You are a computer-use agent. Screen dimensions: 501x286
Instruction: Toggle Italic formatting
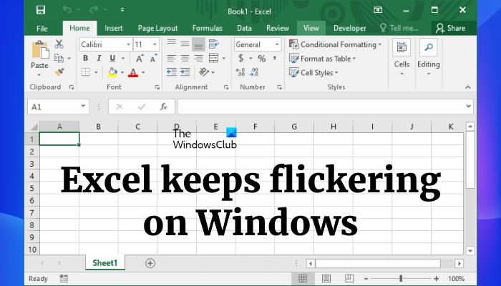pos(99,58)
